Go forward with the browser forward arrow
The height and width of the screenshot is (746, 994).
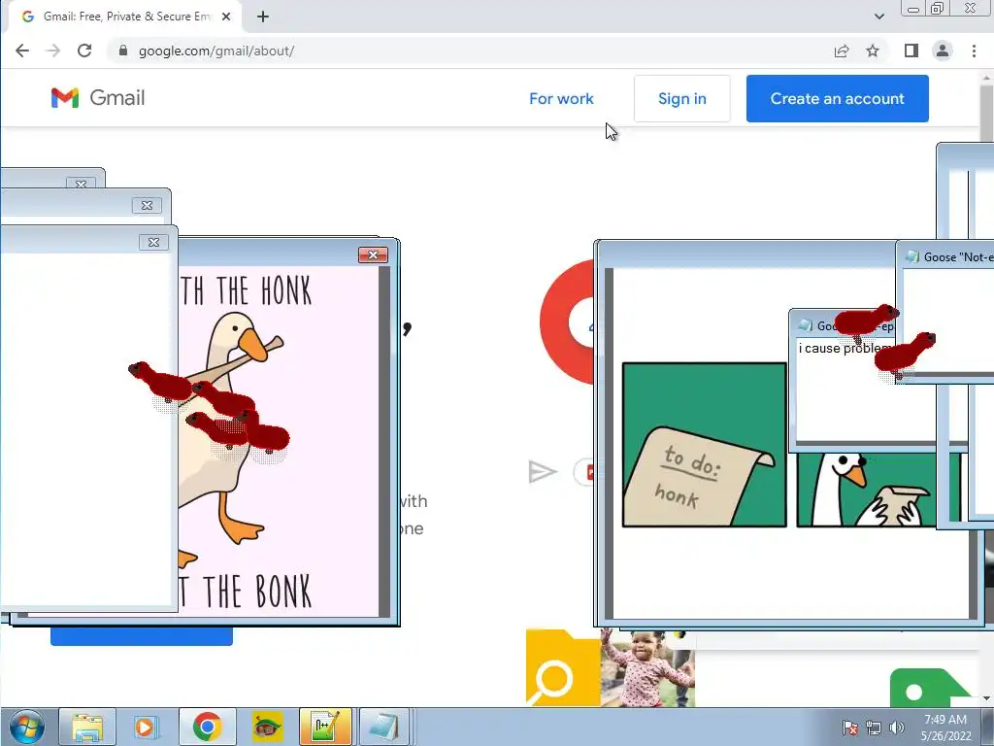pos(53,51)
